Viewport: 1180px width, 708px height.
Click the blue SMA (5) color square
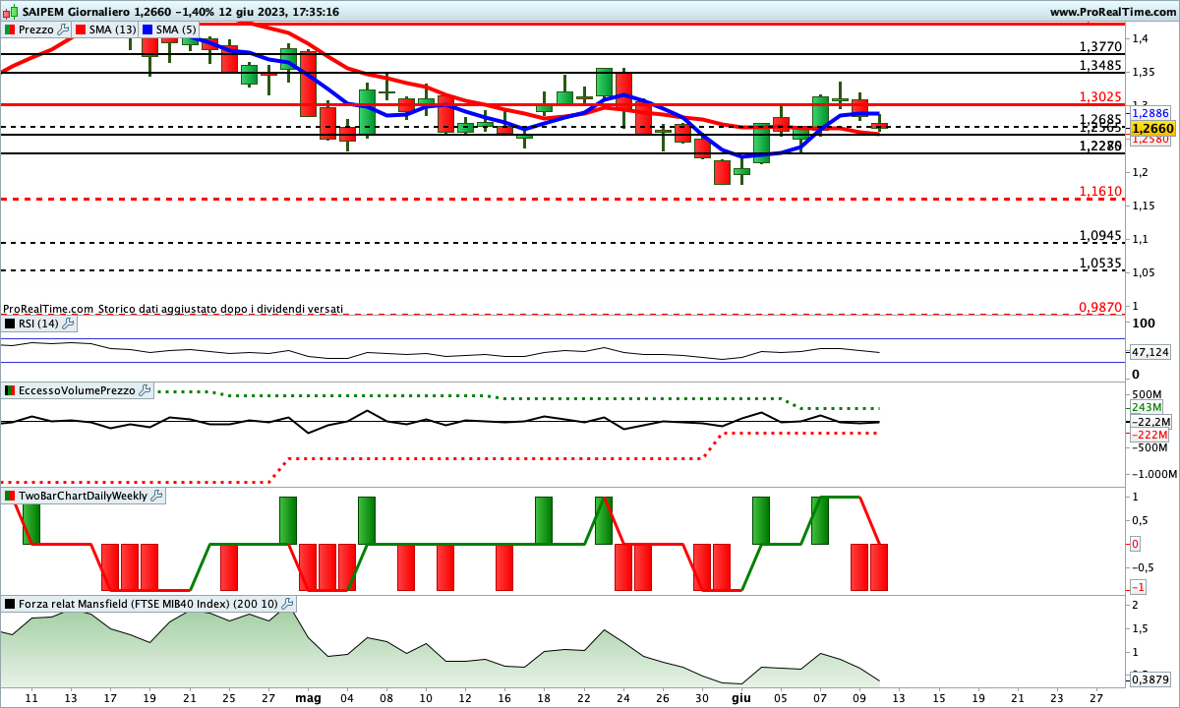pos(147,29)
